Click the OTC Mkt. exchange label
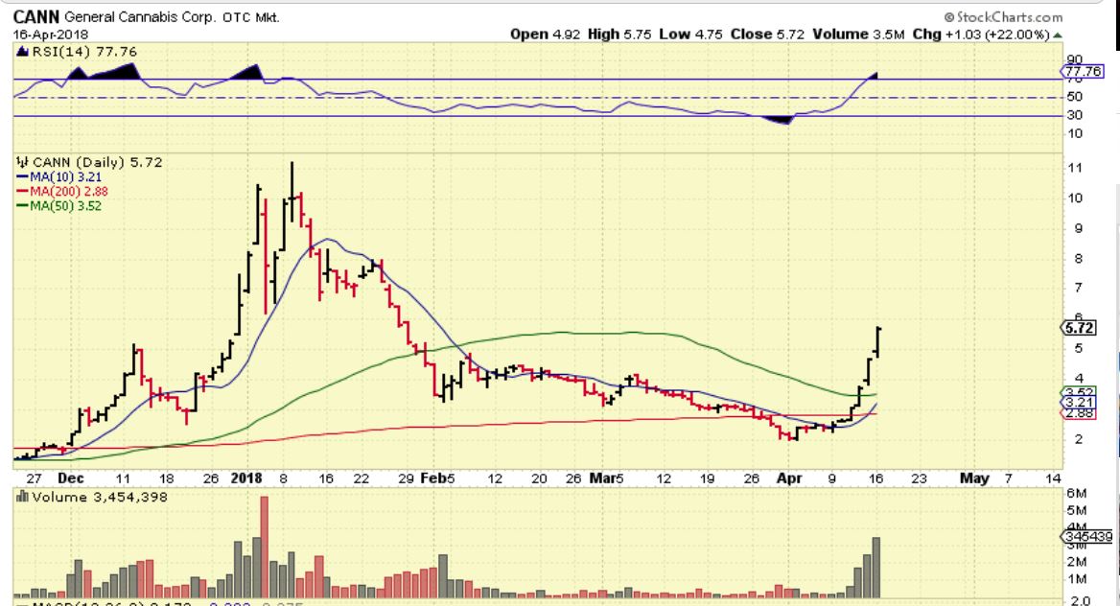 click(x=250, y=18)
